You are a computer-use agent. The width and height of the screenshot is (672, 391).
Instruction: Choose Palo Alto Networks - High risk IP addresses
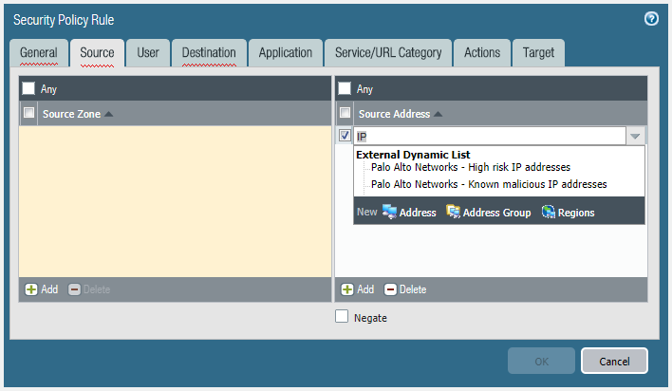(x=471, y=167)
